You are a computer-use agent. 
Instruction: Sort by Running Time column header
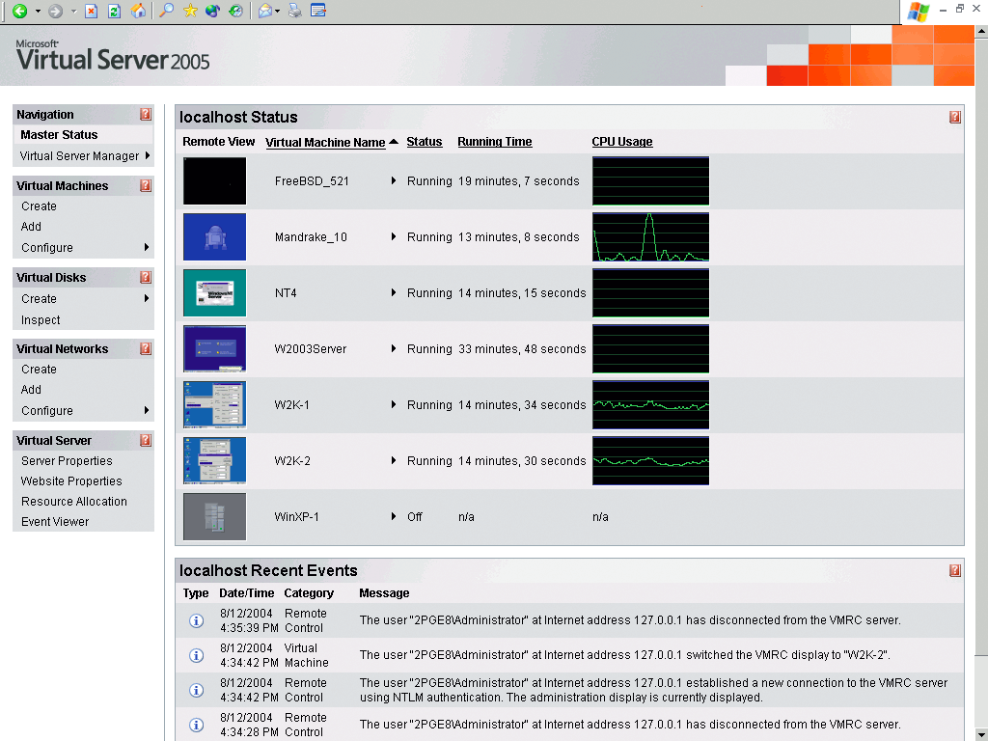click(x=494, y=142)
